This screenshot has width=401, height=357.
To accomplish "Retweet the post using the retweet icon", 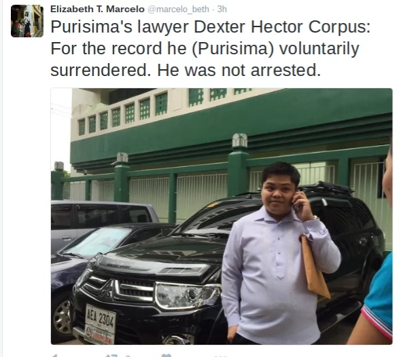I will pyautogui.click(x=111, y=355).
